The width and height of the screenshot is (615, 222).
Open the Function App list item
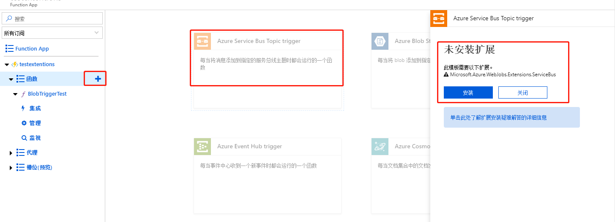point(32,48)
